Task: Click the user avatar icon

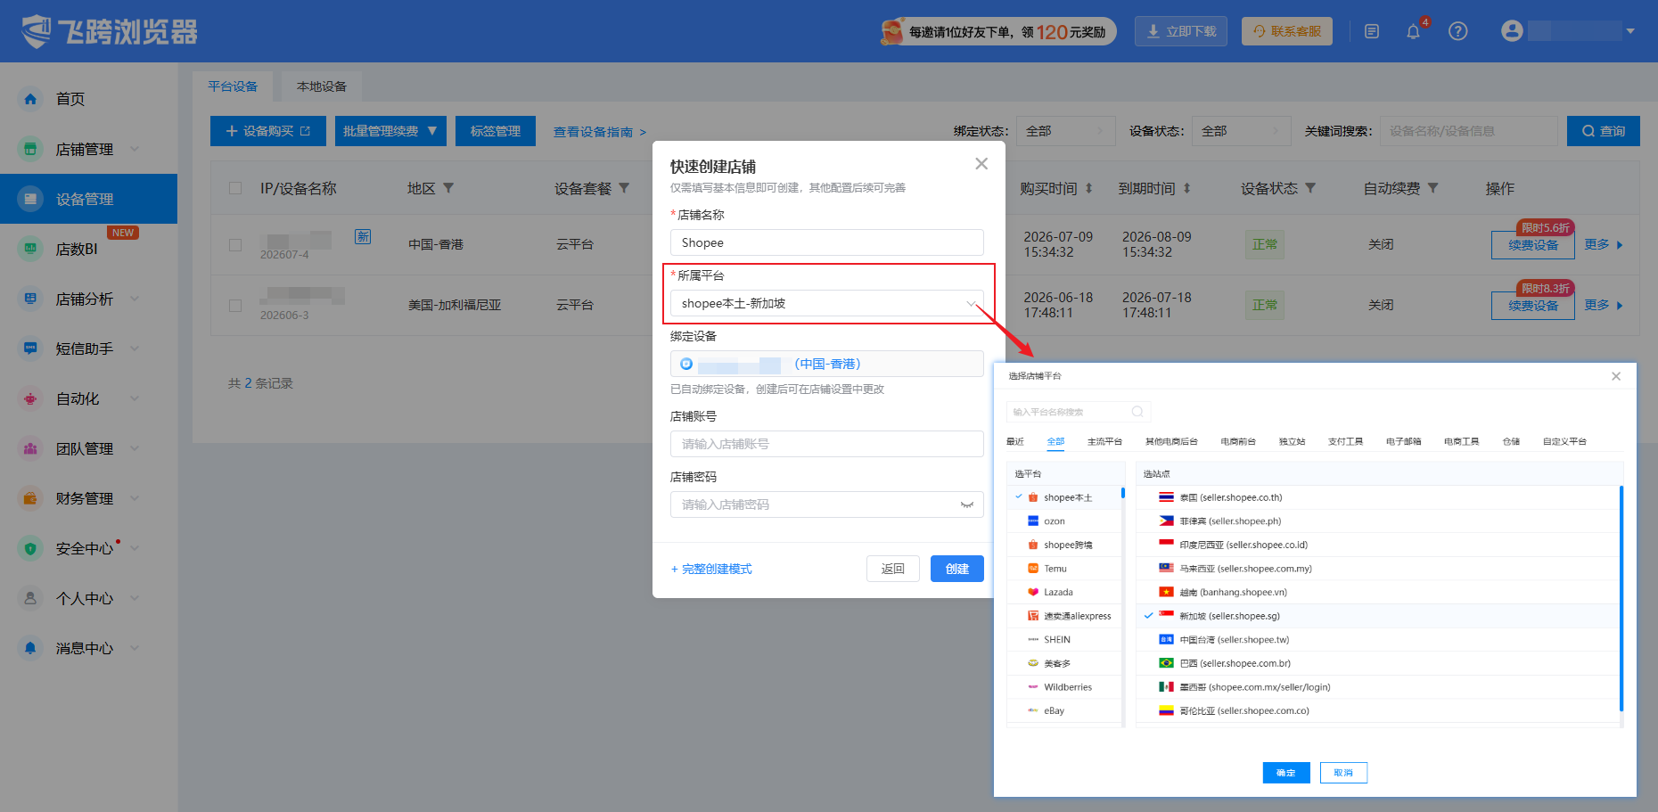Action: pos(1512,31)
